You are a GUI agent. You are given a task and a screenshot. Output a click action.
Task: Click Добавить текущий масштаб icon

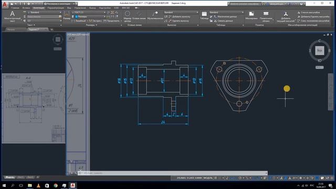tap(286, 16)
